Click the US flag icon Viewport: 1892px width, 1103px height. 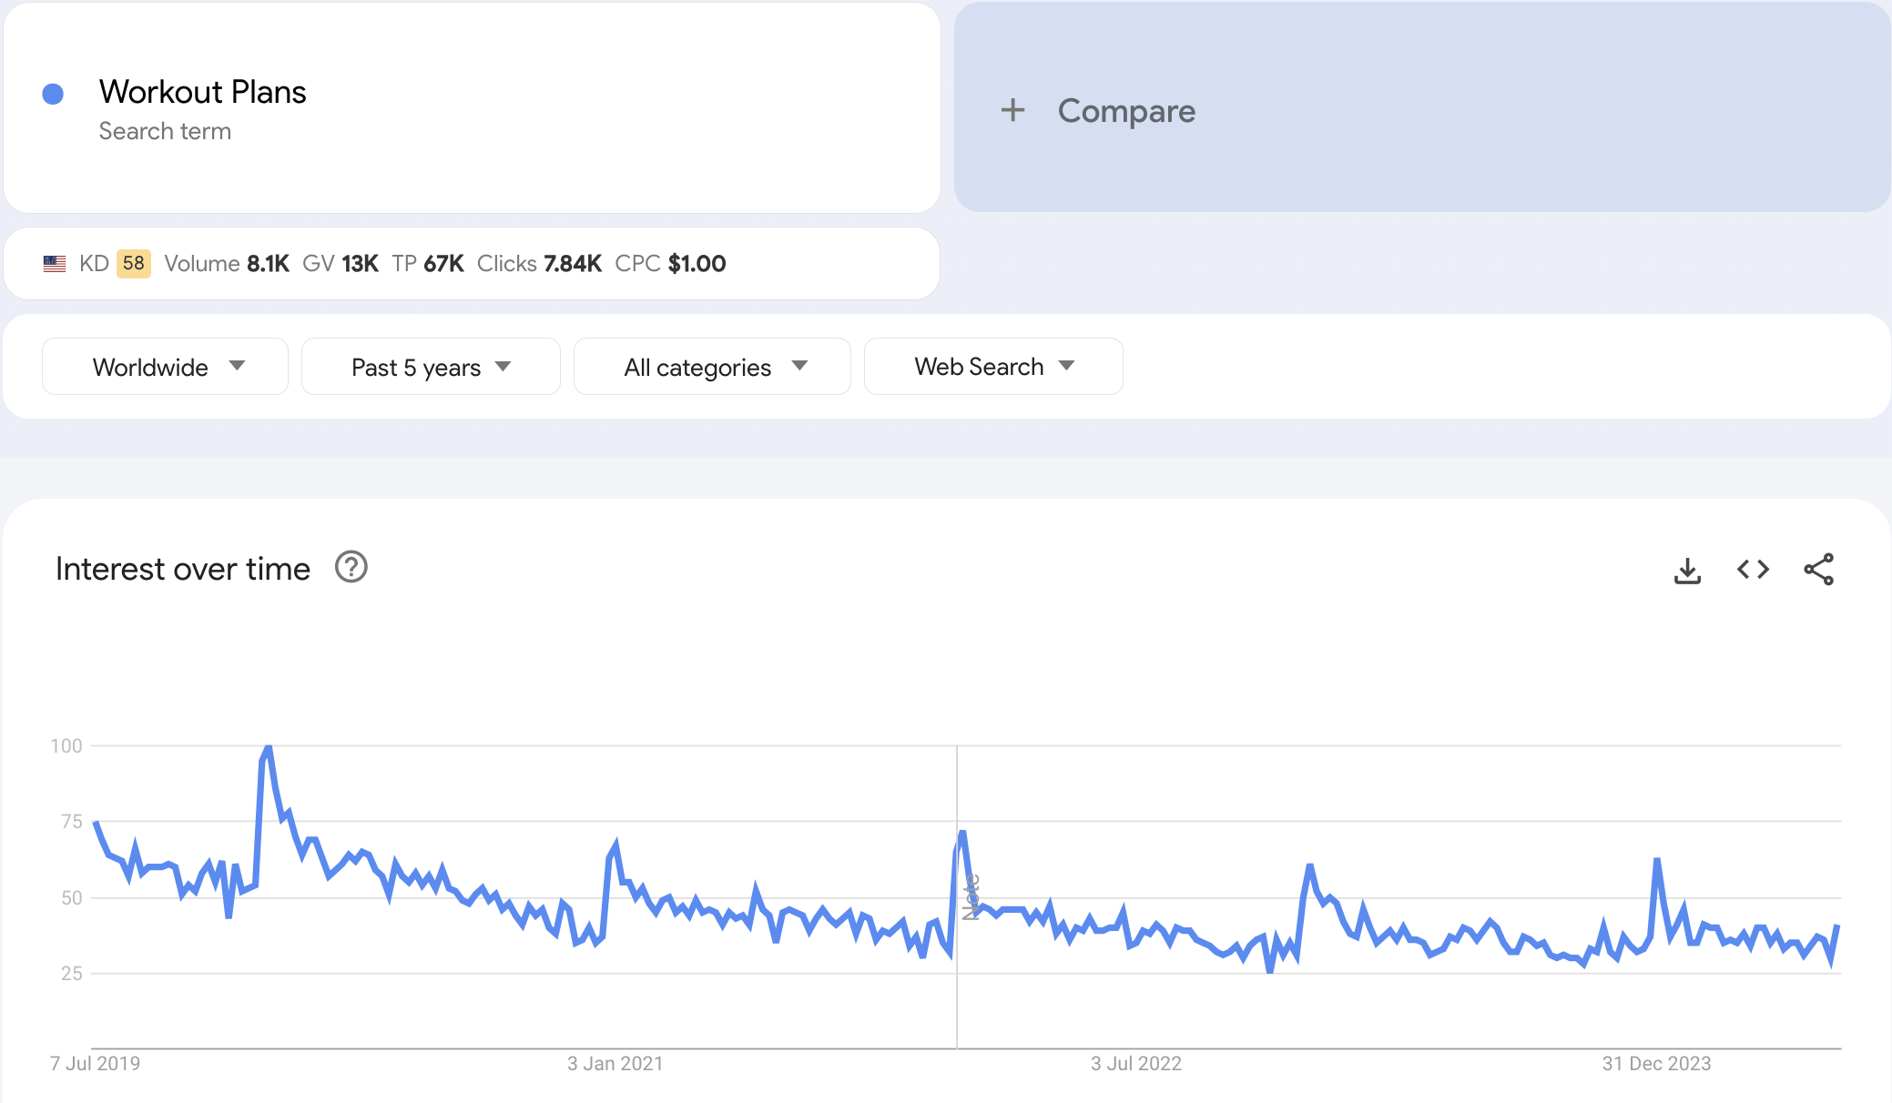(x=55, y=264)
